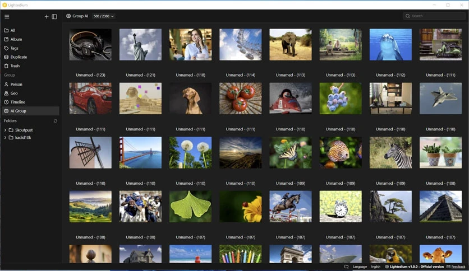Focus the Search input field
This screenshot has width=469, height=271.
coord(434,16)
